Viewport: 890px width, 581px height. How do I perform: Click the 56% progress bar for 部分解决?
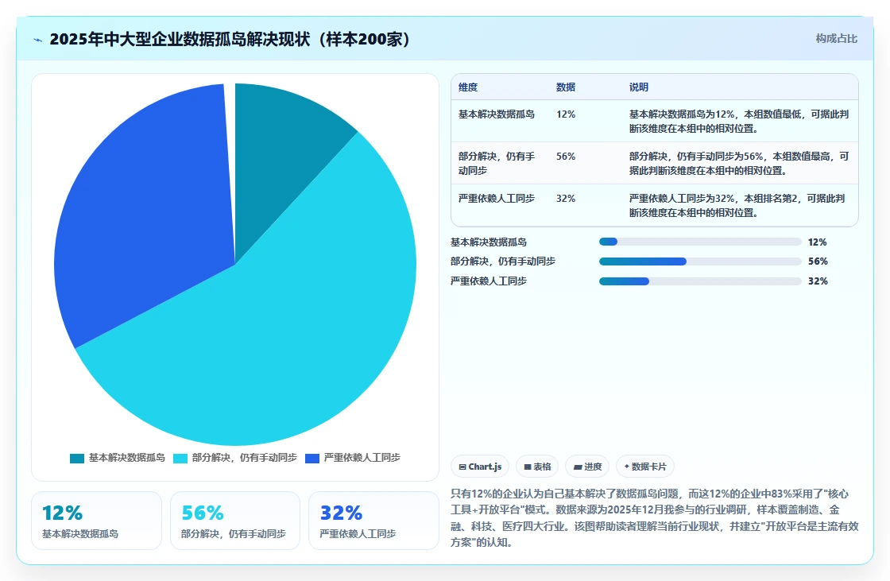[700, 261]
